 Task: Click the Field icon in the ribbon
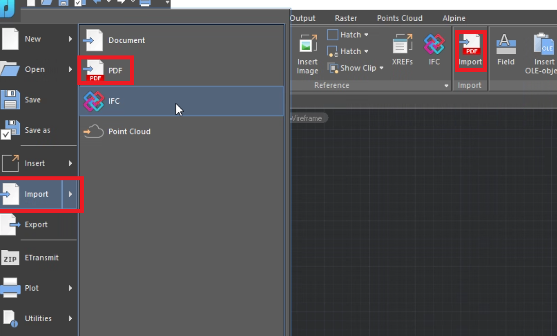click(506, 45)
